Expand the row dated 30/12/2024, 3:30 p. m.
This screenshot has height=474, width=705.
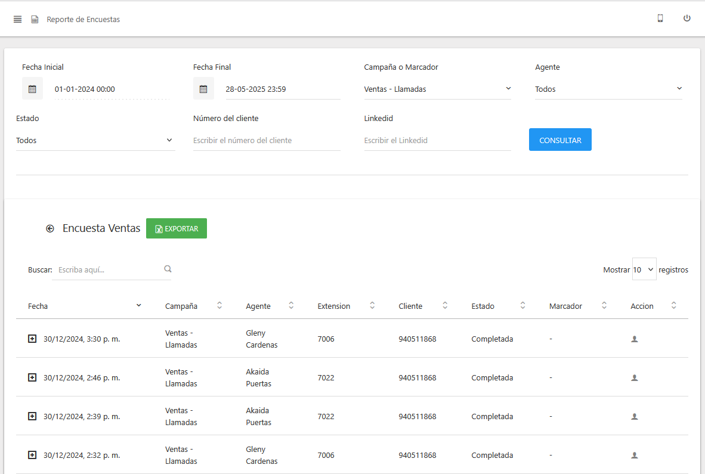tap(32, 338)
